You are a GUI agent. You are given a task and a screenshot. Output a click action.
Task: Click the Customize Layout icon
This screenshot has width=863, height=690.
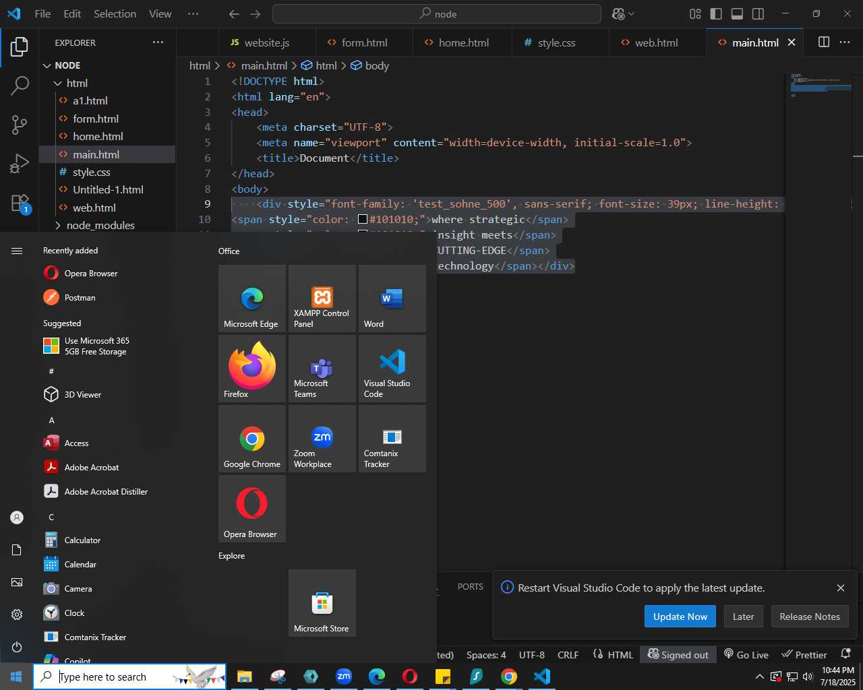coord(695,13)
